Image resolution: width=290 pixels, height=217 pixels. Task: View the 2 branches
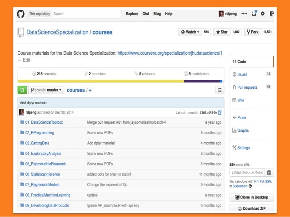[x=95, y=74]
